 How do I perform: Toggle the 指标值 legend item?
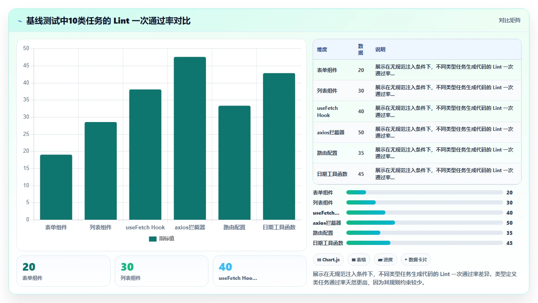[x=162, y=239]
